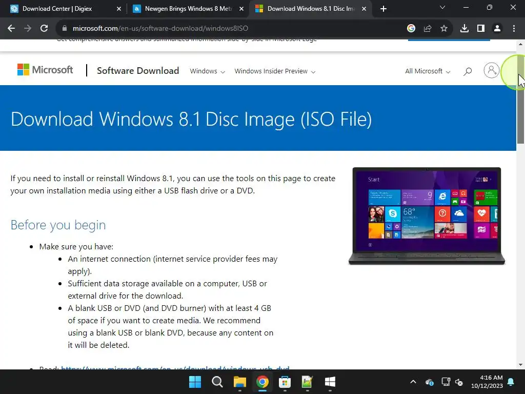Close the Download Windows 8.1 Disc Image tab
Screen dimensions: 525x394
[x=364, y=9]
